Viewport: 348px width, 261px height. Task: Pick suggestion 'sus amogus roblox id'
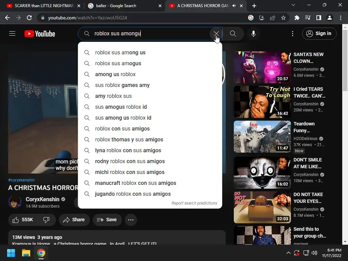pos(150,107)
